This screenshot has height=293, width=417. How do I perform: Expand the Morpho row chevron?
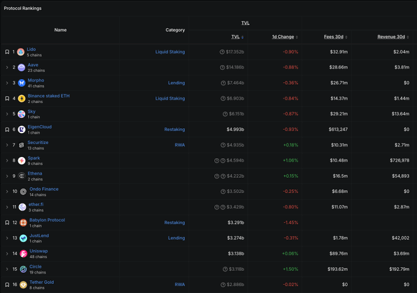7,83
